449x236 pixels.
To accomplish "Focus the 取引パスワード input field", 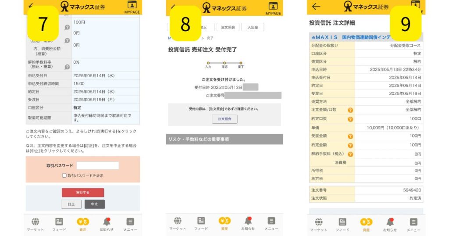I will point(98,165).
